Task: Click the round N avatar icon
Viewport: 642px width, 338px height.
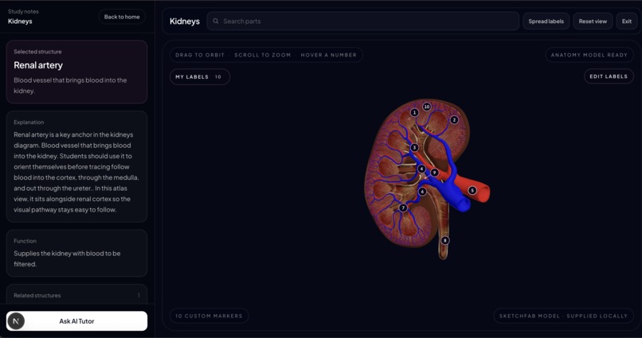Action: click(x=16, y=321)
